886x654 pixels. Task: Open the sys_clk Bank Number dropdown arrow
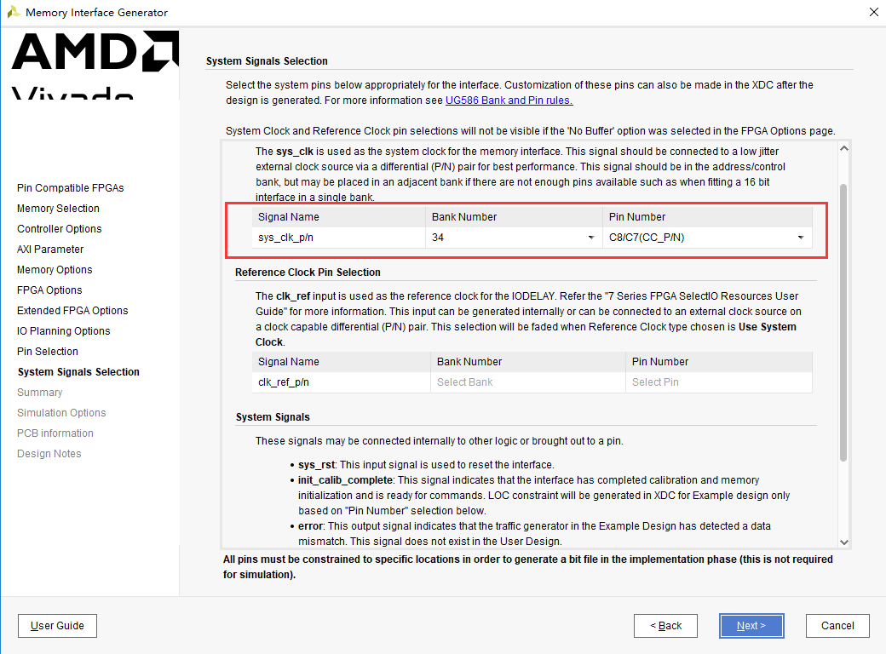click(x=591, y=238)
